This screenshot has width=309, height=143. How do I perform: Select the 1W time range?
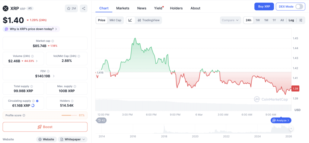[258, 20]
